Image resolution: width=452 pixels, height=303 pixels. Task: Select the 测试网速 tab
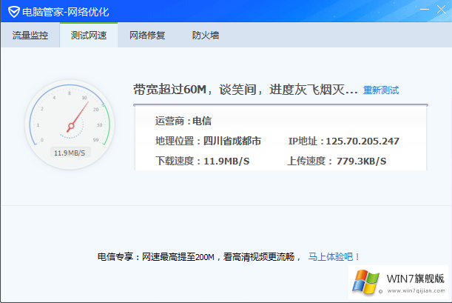pyautogui.click(x=89, y=36)
